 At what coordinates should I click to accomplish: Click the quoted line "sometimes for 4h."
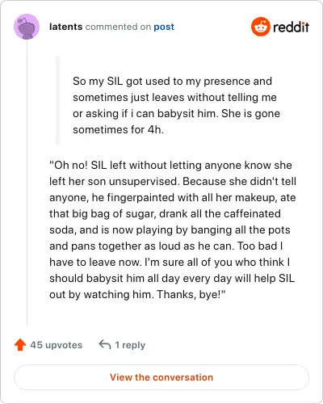(x=118, y=129)
